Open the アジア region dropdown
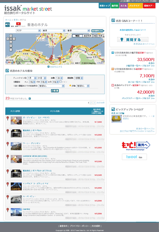Screen dimensions: 159x232 click(28, 31)
